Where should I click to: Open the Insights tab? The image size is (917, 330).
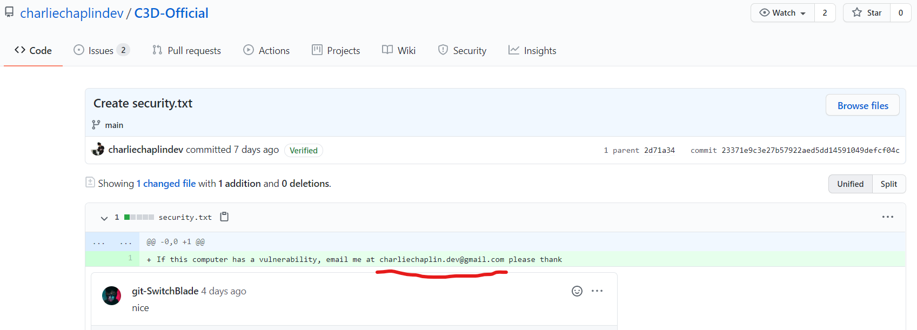click(532, 50)
